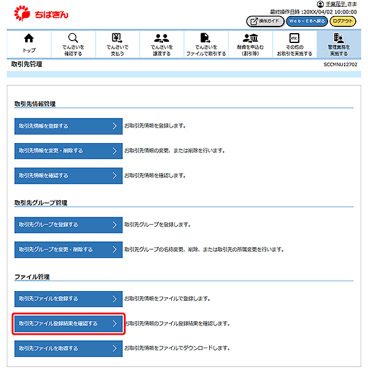Screen dimensions: 368x374
Task: Click chevron arrow on 取引先ファイルを登録する
Action: coord(115,298)
